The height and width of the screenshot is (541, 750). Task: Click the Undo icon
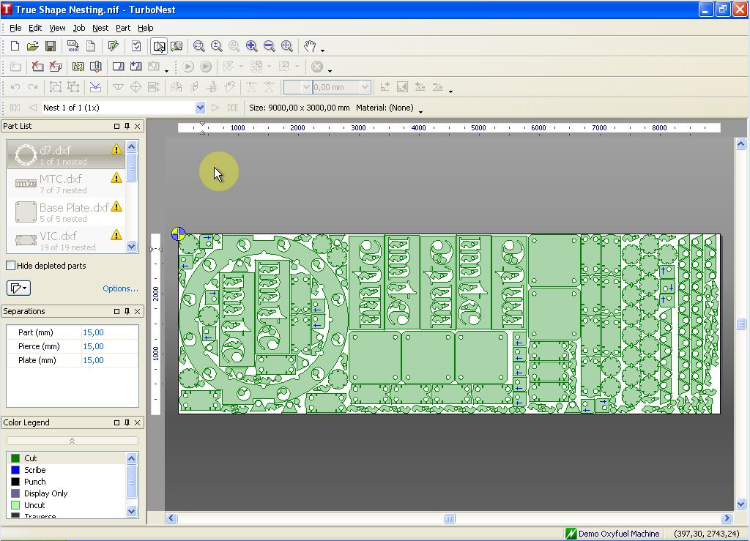(15, 86)
